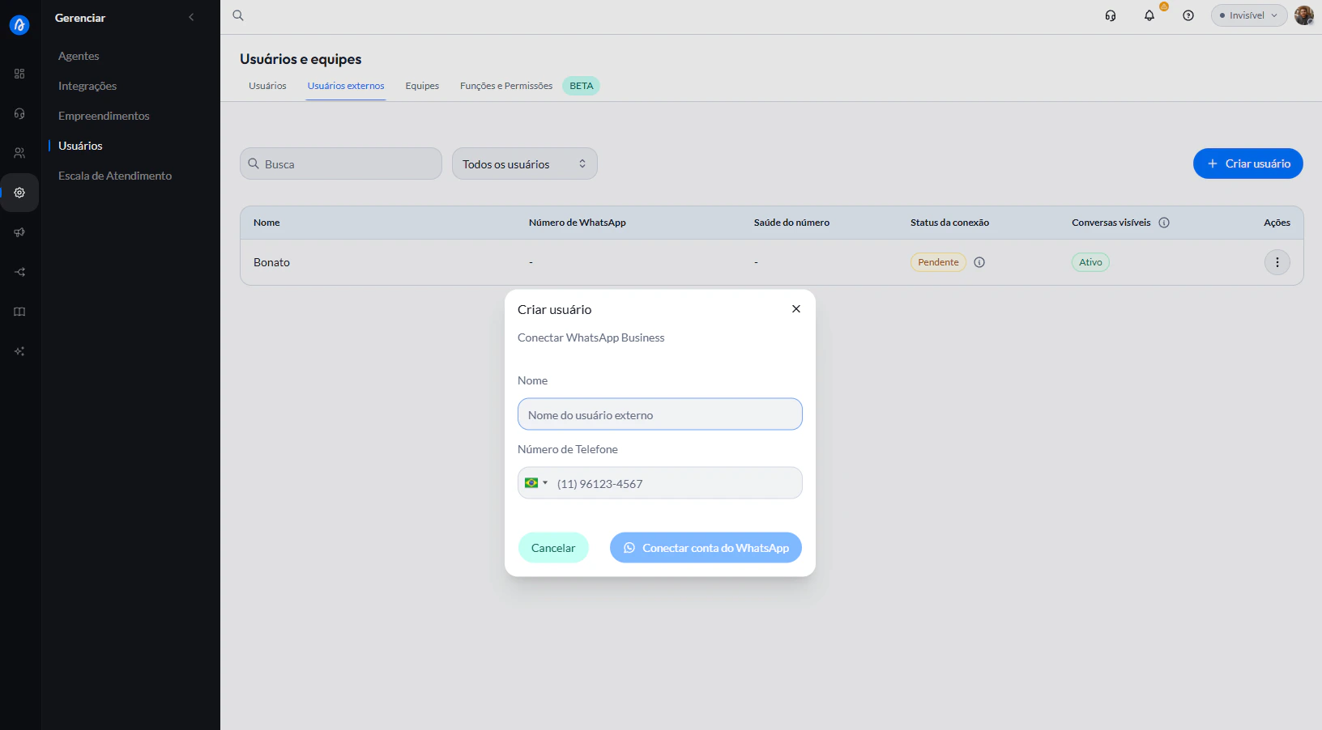This screenshot has height=730, width=1322.
Task: Open the megaphone campaigns icon in sidebar
Action: (19, 232)
